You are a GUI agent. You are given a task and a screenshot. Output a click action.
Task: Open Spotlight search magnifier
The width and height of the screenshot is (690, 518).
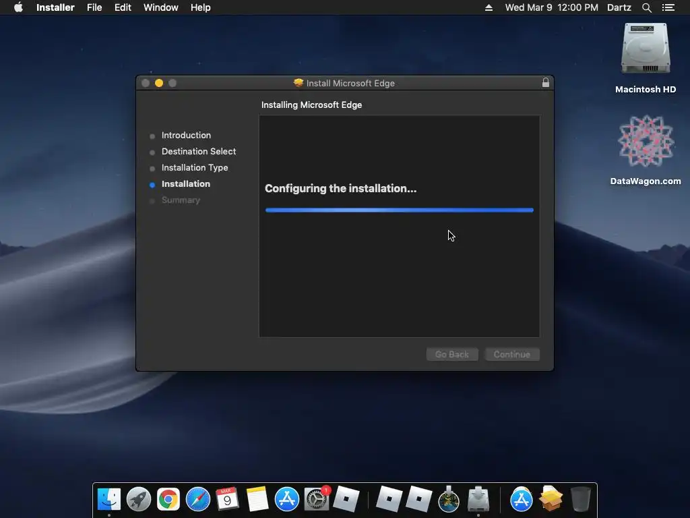click(x=646, y=7)
